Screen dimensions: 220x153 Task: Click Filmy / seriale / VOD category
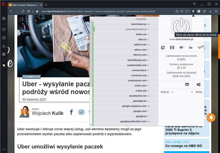pos(177,142)
